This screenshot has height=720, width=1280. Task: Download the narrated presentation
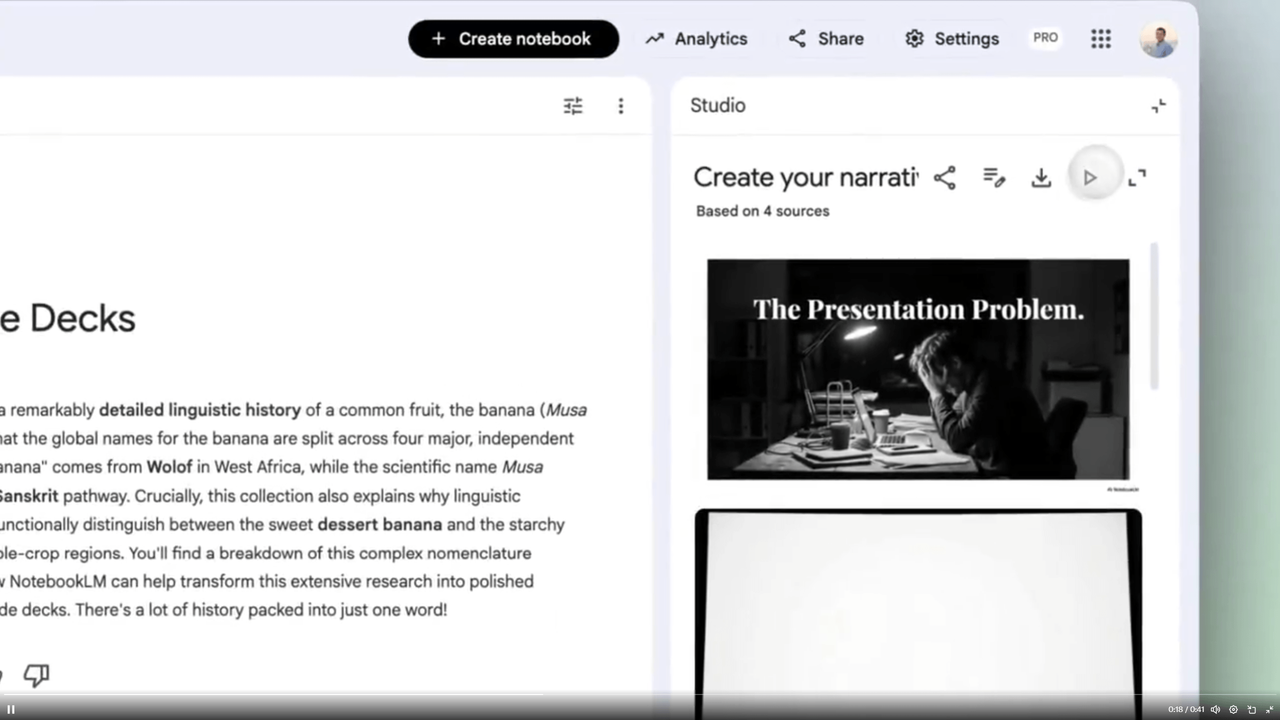(1041, 178)
